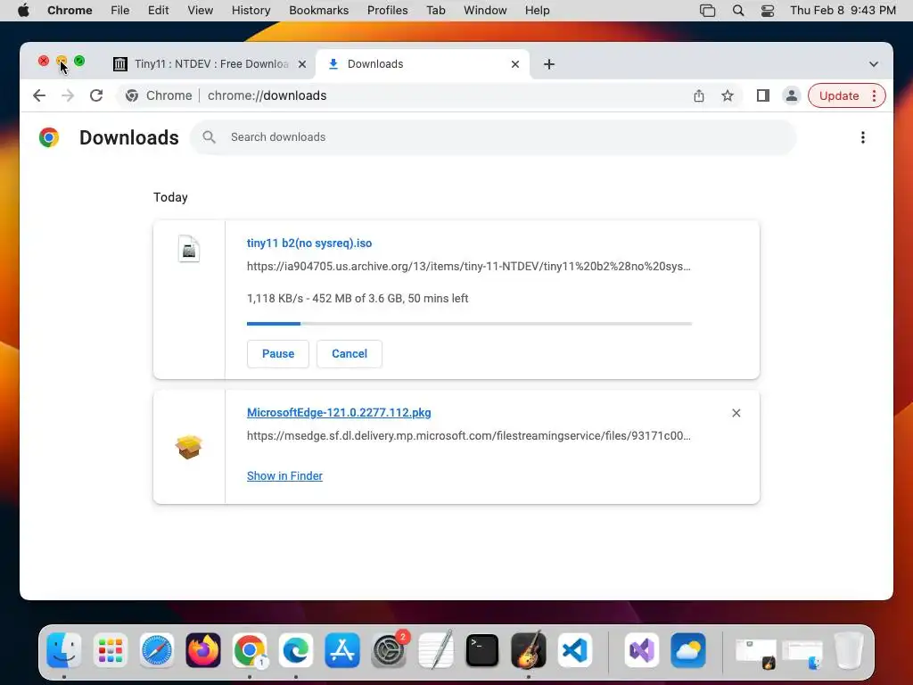The height and width of the screenshot is (685, 913).
Task: Open Launchpad from the dock
Action: pyautogui.click(x=110, y=650)
